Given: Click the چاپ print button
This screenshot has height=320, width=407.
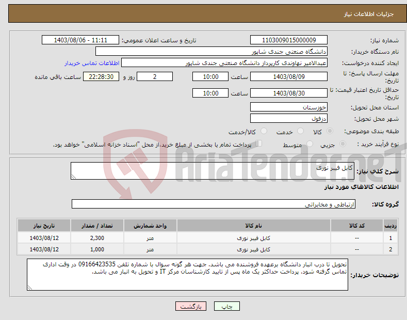Looking at the screenshot, I should click(227, 306).
